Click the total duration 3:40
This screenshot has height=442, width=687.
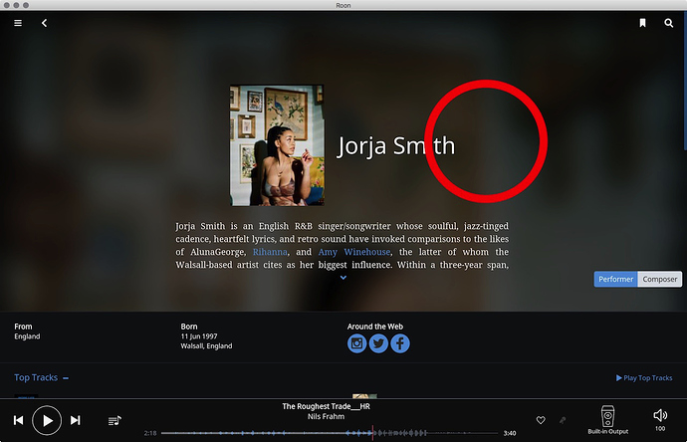510,433
